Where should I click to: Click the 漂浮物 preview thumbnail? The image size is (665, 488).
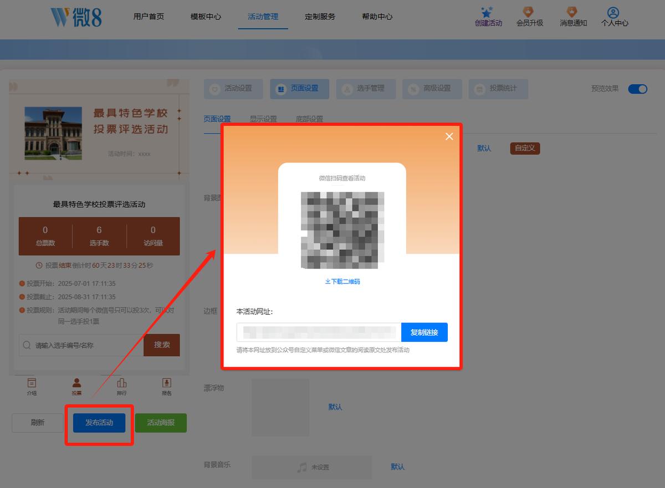280,407
